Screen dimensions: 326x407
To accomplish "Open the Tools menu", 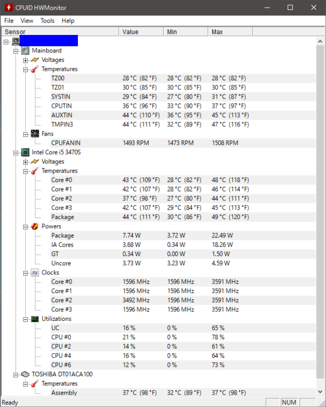I will (x=47, y=21).
